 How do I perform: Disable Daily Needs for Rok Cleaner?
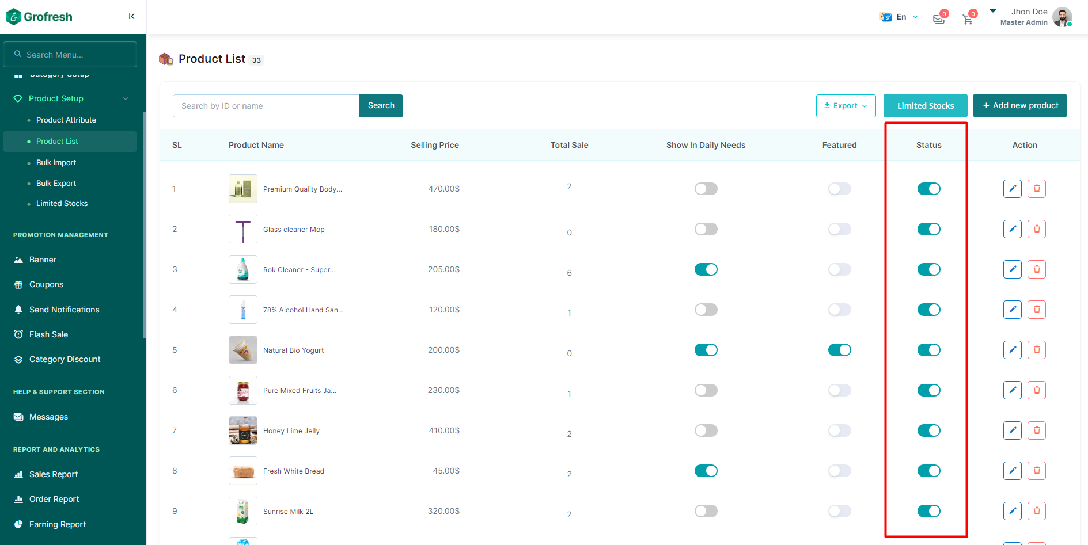click(x=706, y=269)
